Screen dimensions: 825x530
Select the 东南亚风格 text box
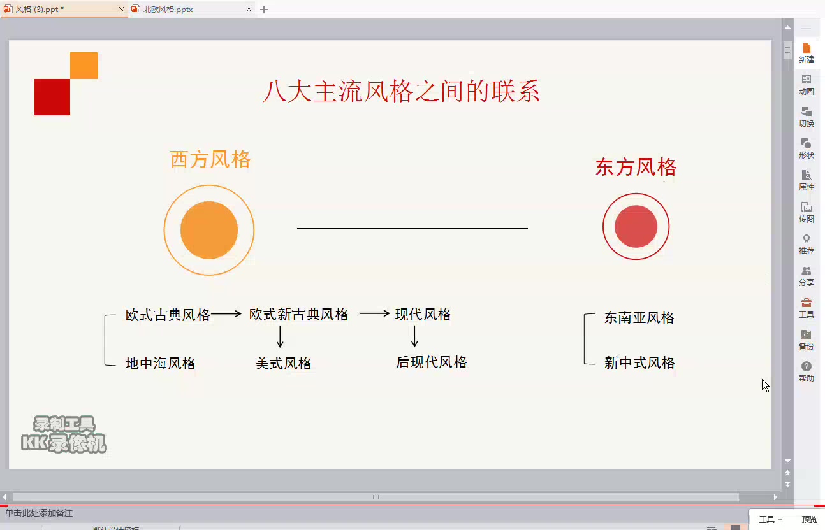[x=639, y=318]
